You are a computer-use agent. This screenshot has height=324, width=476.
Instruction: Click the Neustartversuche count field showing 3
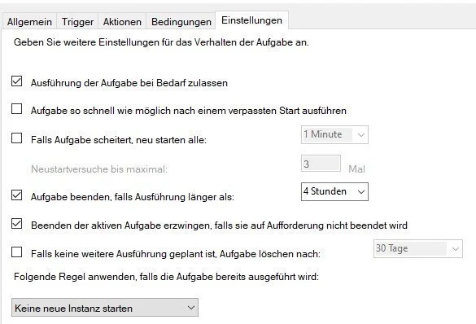(x=321, y=164)
